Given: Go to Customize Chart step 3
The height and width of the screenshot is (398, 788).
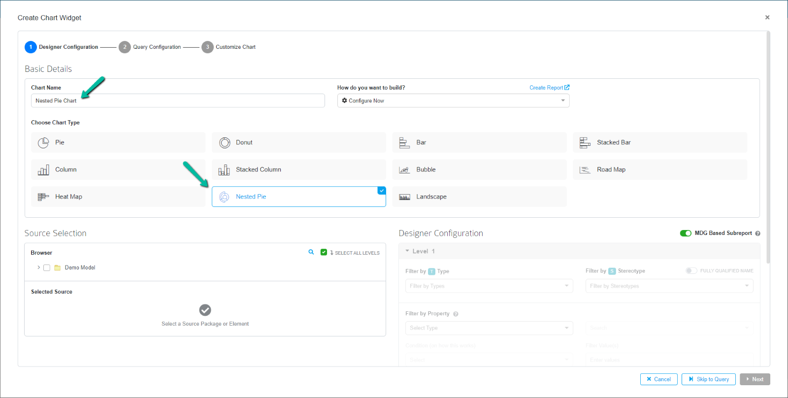Looking at the screenshot, I should 229,47.
